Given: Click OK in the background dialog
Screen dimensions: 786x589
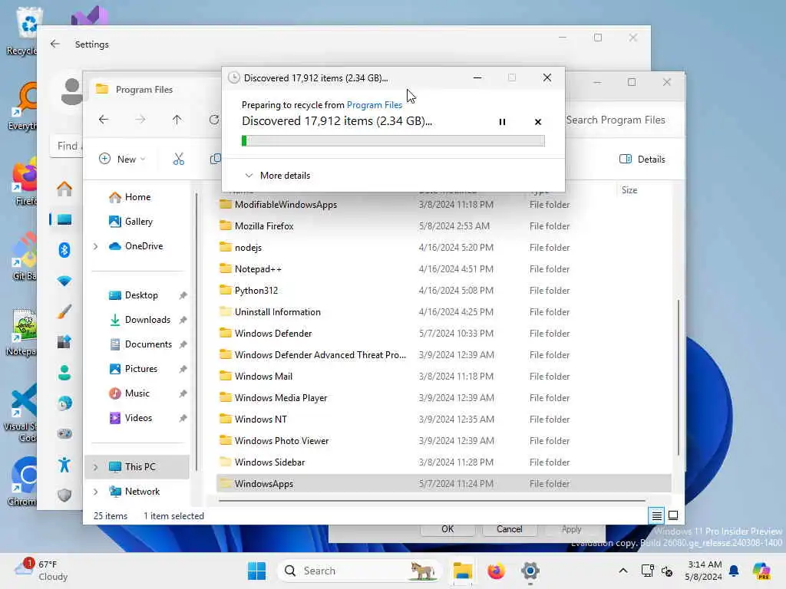Looking at the screenshot, I should click(447, 529).
